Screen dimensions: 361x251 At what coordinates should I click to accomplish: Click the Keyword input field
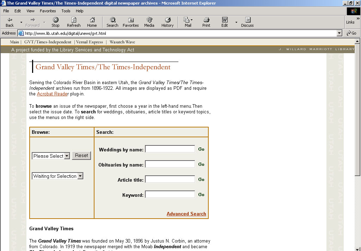170,194
